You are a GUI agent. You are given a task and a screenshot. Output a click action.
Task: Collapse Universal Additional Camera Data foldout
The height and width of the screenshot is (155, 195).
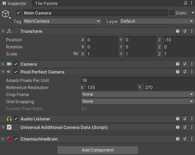pyautogui.click(x=3, y=127)
